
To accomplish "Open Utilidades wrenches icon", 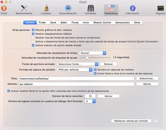I will [91, 10].
